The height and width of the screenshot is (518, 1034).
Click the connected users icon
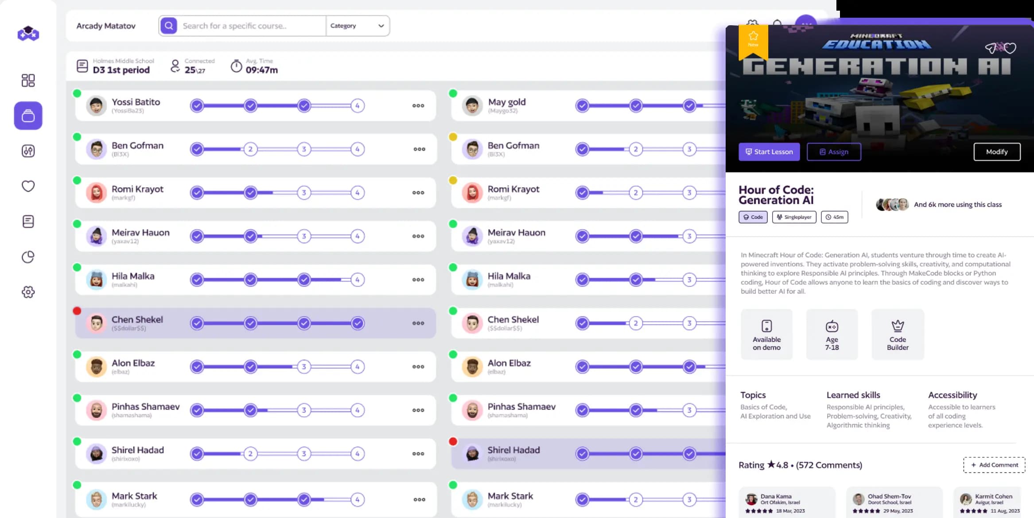[175, 66]
